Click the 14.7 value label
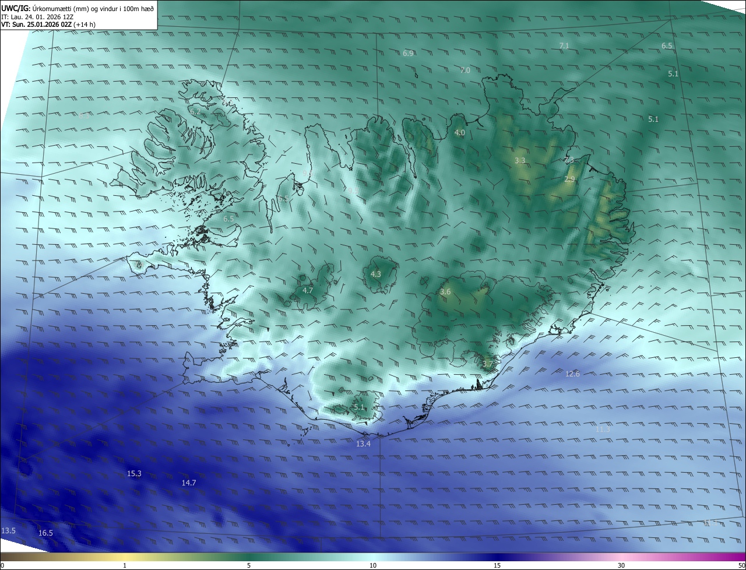 [188, 483]
